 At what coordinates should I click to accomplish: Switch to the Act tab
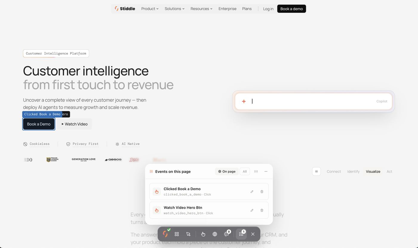coord(389,171)
